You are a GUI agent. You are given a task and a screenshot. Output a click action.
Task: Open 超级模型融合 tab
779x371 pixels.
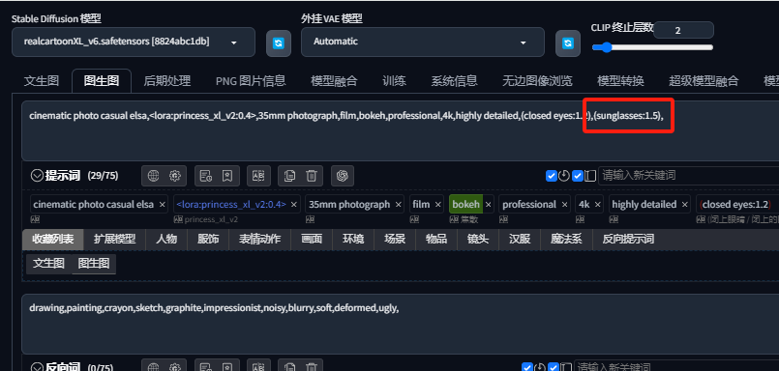(704, 81)
